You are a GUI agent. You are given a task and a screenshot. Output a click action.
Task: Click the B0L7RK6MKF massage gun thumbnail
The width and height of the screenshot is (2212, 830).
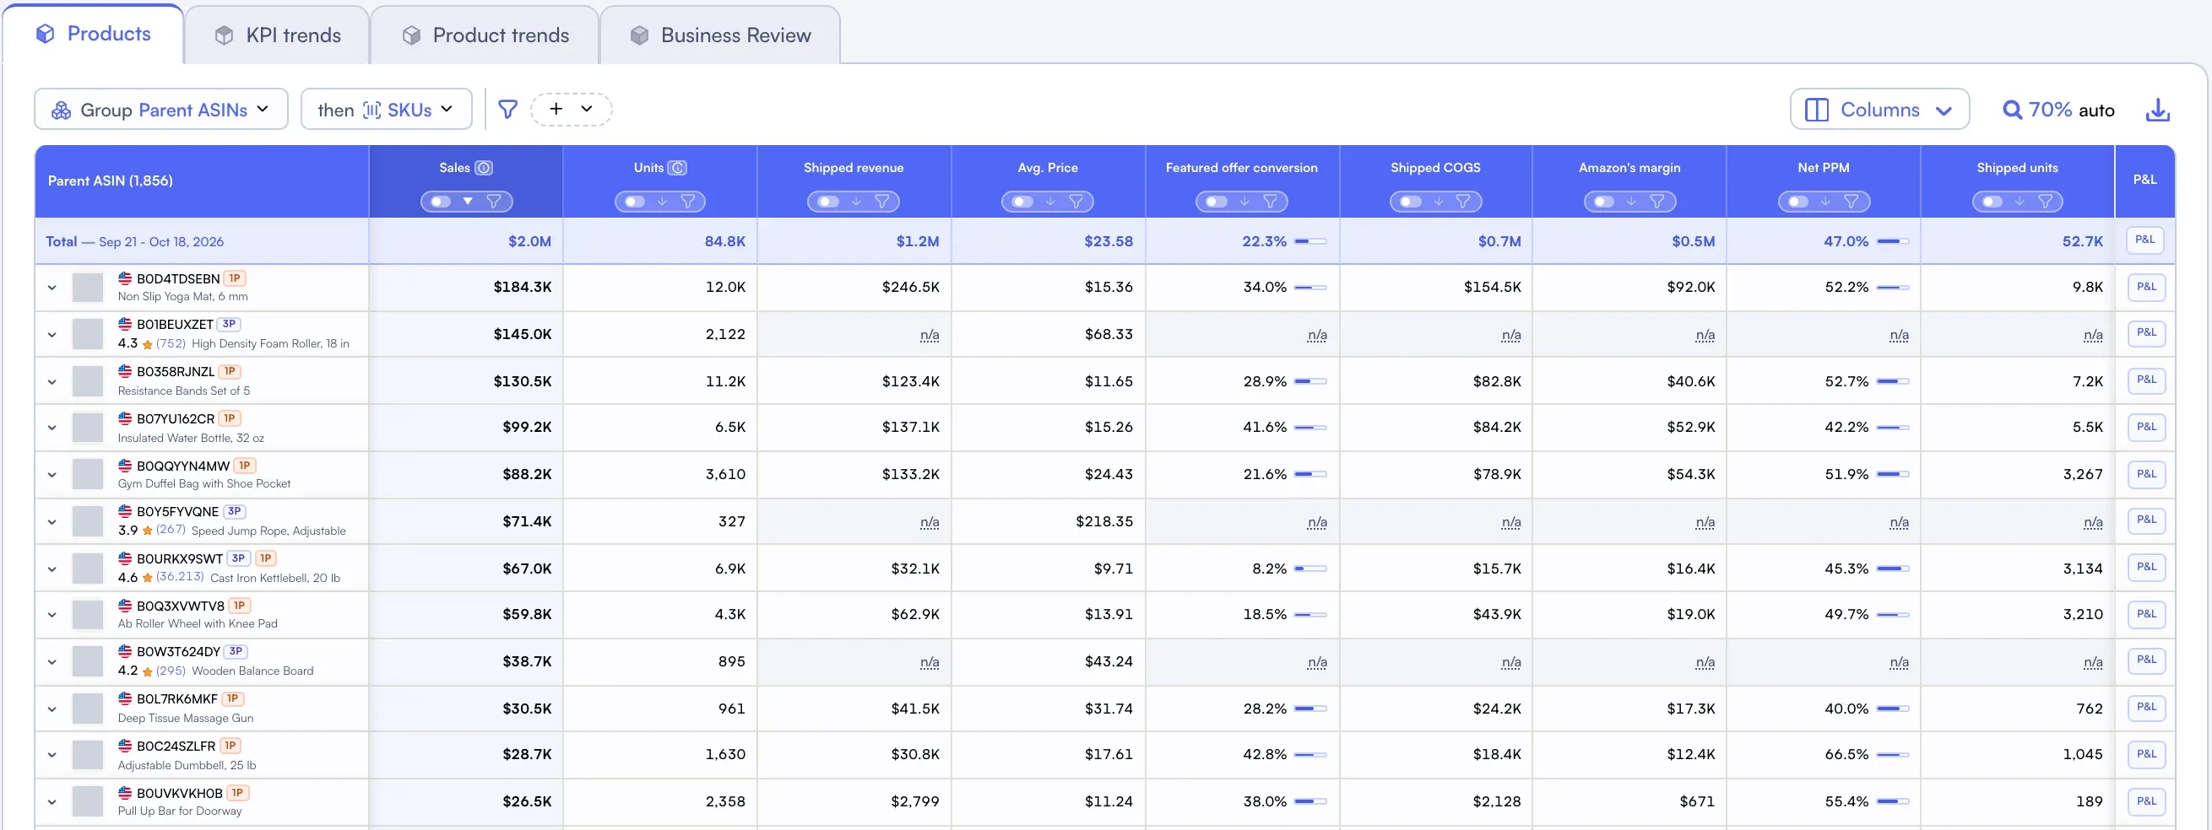pos(88,709)
